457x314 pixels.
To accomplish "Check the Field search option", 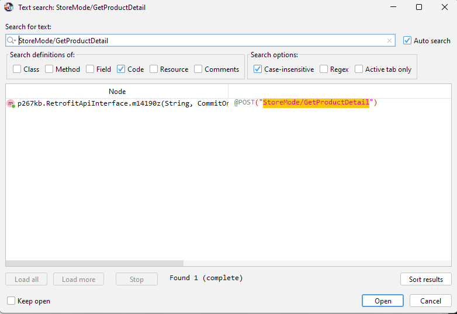I will pyautogui.click(x=90, y=69).
